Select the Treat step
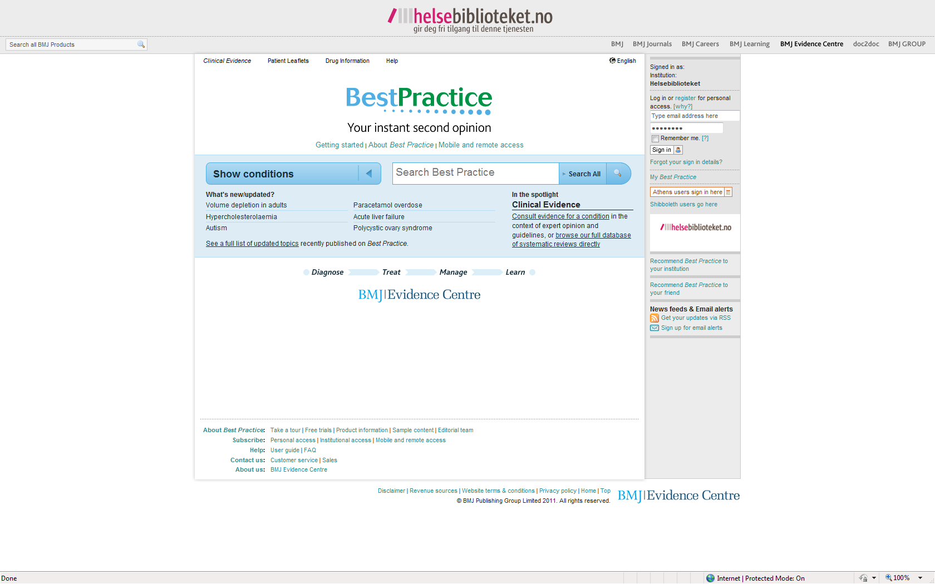The image size is (935, 584). [x=391, y=273]
